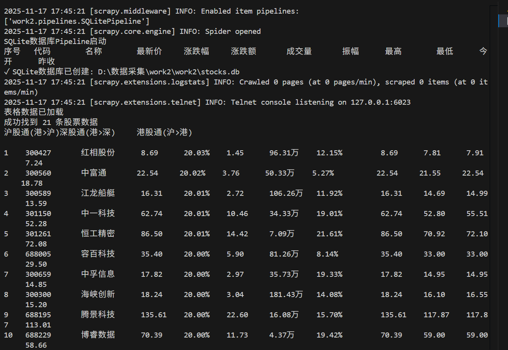Click the 'SQLite数据库Pipeline启动' output line
The width and height of the screenshot is (508, 350).
click(55, 41)
